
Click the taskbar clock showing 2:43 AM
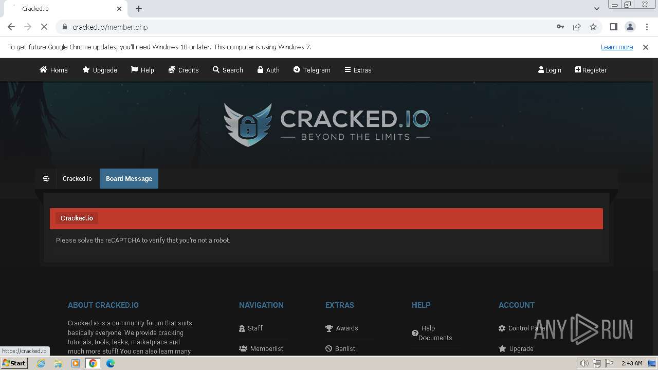point(632,363)
